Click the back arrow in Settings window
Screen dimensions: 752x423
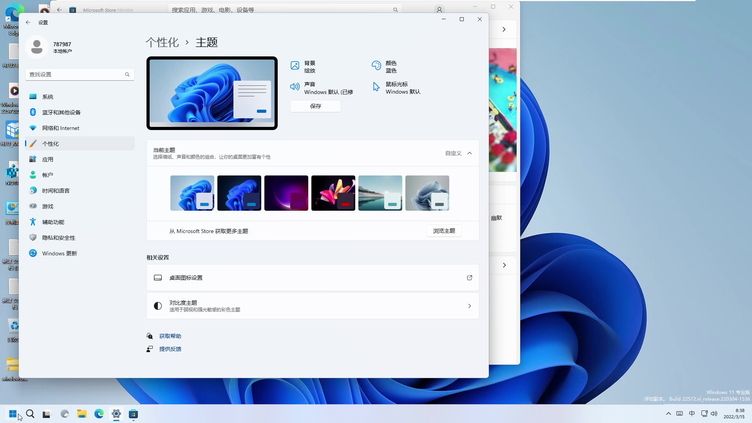[28, 23]
